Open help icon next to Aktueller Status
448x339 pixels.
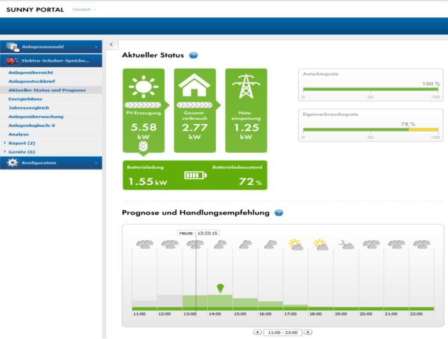pos(193,56)
